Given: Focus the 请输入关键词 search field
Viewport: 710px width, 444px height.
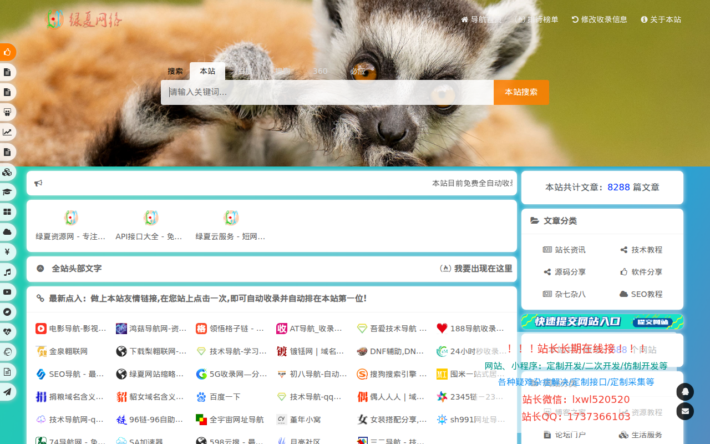Looking at the screenshot, I should 327,92.
